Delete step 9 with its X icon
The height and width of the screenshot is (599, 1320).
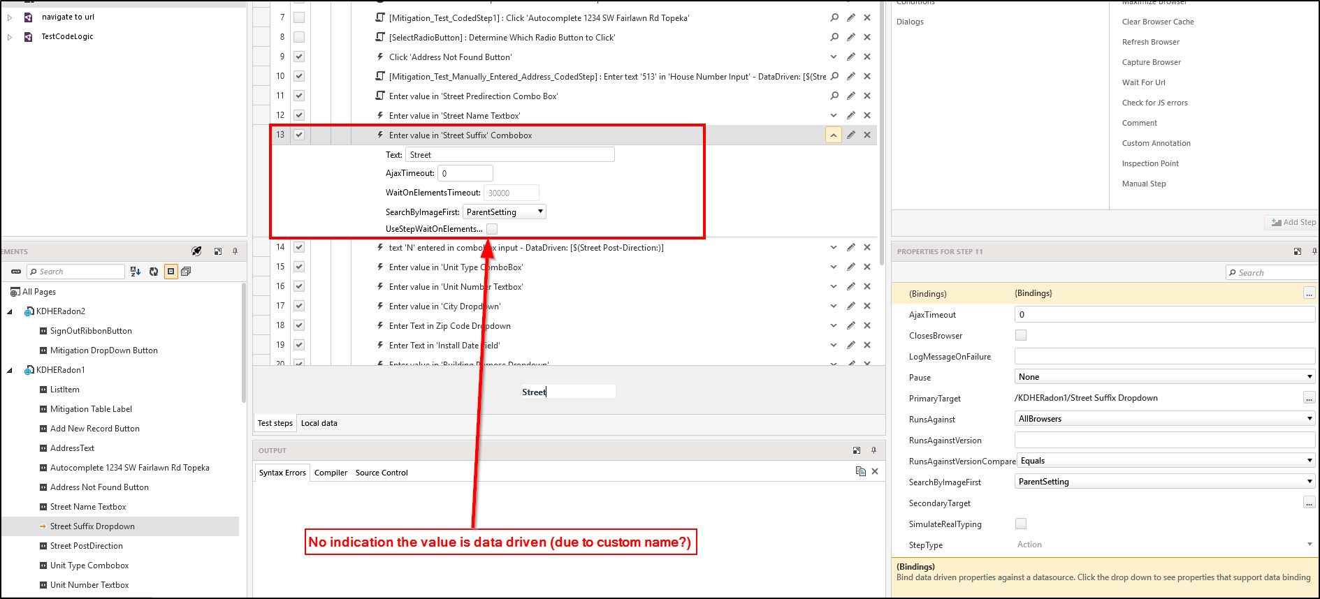click(x=867, y=57)
